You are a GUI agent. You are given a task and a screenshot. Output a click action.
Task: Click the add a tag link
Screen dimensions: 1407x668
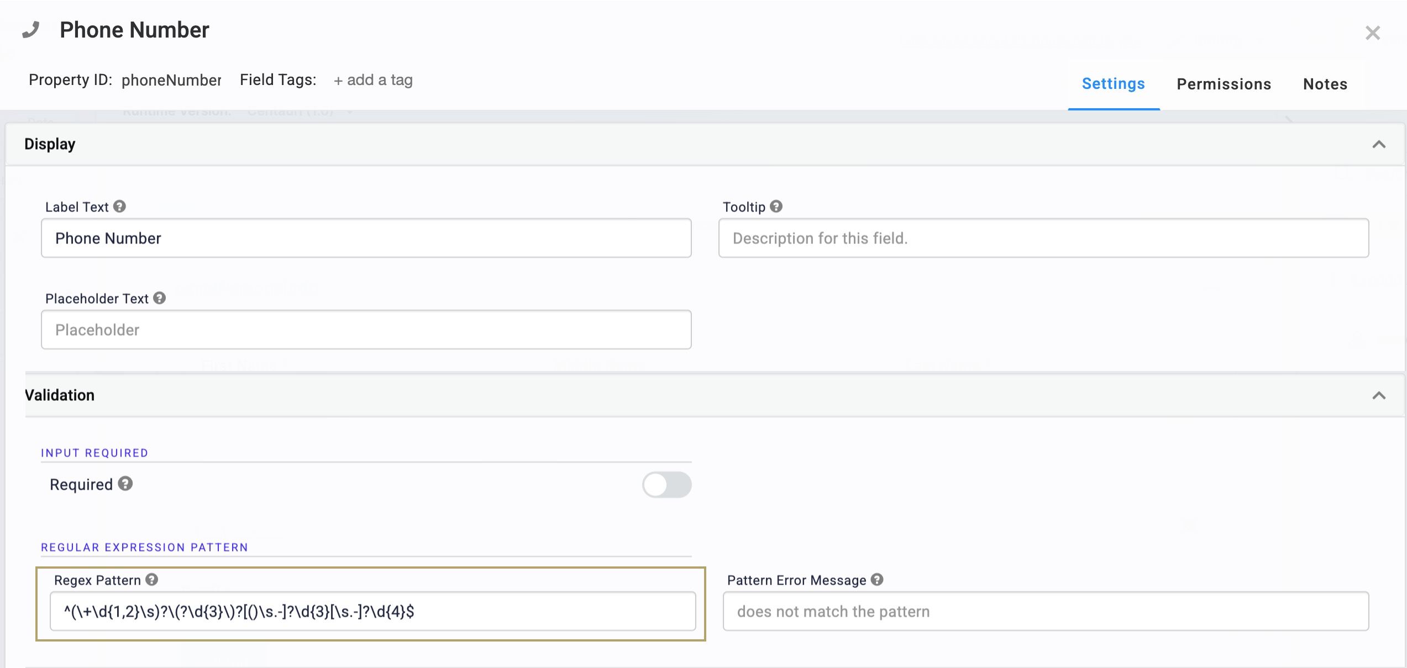point(373,80)
